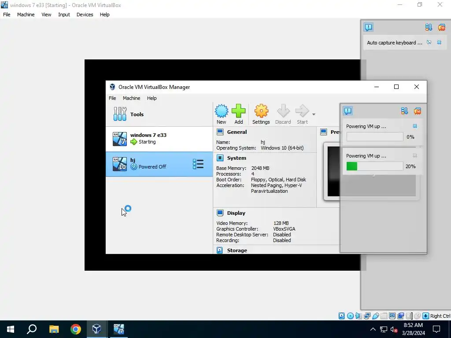Click the 20% Powering VM progress bar

click(374, 166)
